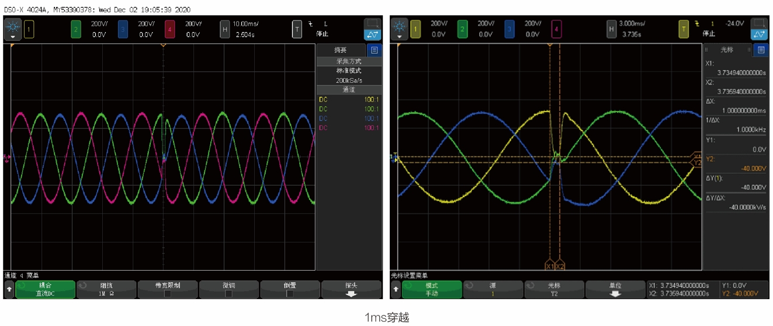Enable the 带宽限制 checkbox
This screenshot has height=326, width=773.
pos(167,294)
